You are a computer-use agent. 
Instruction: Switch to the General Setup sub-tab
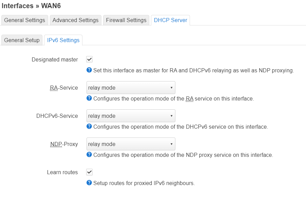pos(22,40)
